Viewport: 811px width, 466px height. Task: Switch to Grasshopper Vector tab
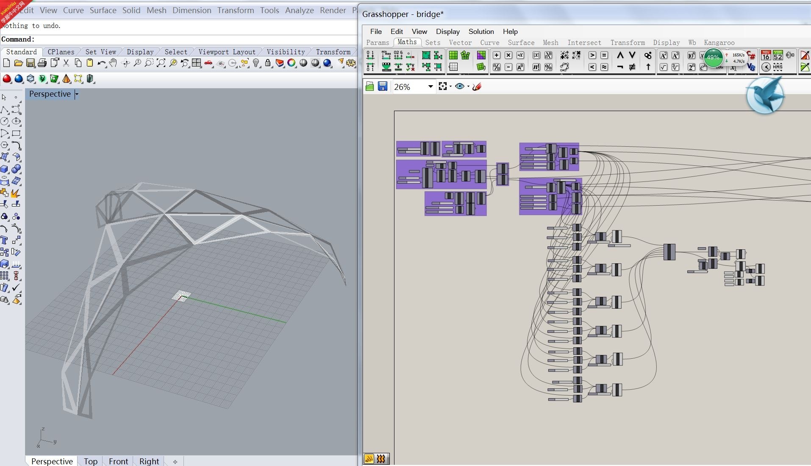(460, 42)
